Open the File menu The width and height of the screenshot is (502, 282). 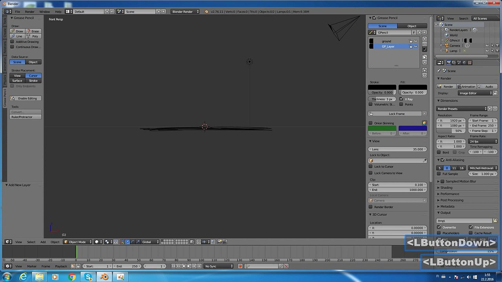pos(17,12)
